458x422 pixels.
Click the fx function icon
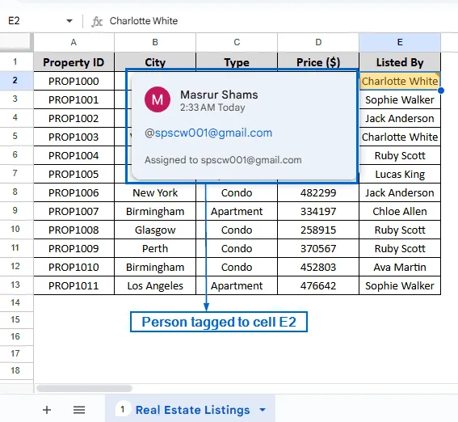click(x=97, y=21)
